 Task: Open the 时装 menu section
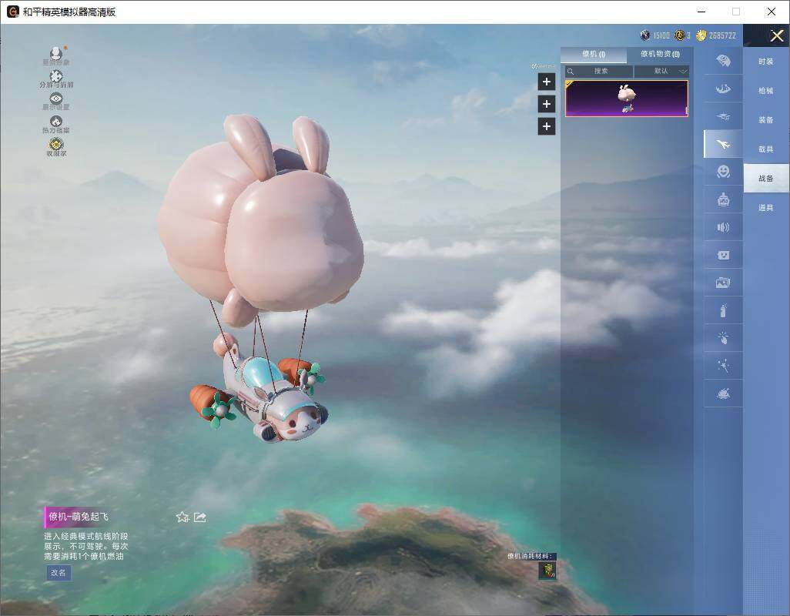(x=766, y=62)
